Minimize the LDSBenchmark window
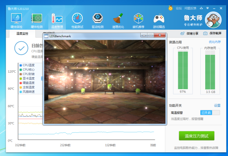Image resolution: width=228 pixels, height=156 pixels. point(144,35)
